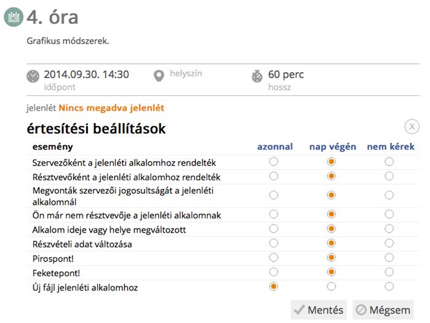Click the helyszín location field
This screenshot has width=430, height=323.
click(186, 74)
